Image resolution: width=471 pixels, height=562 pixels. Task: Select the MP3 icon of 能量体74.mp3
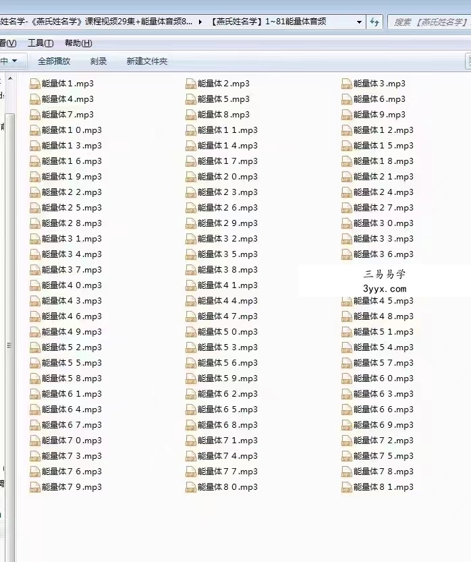coord(191,456)
